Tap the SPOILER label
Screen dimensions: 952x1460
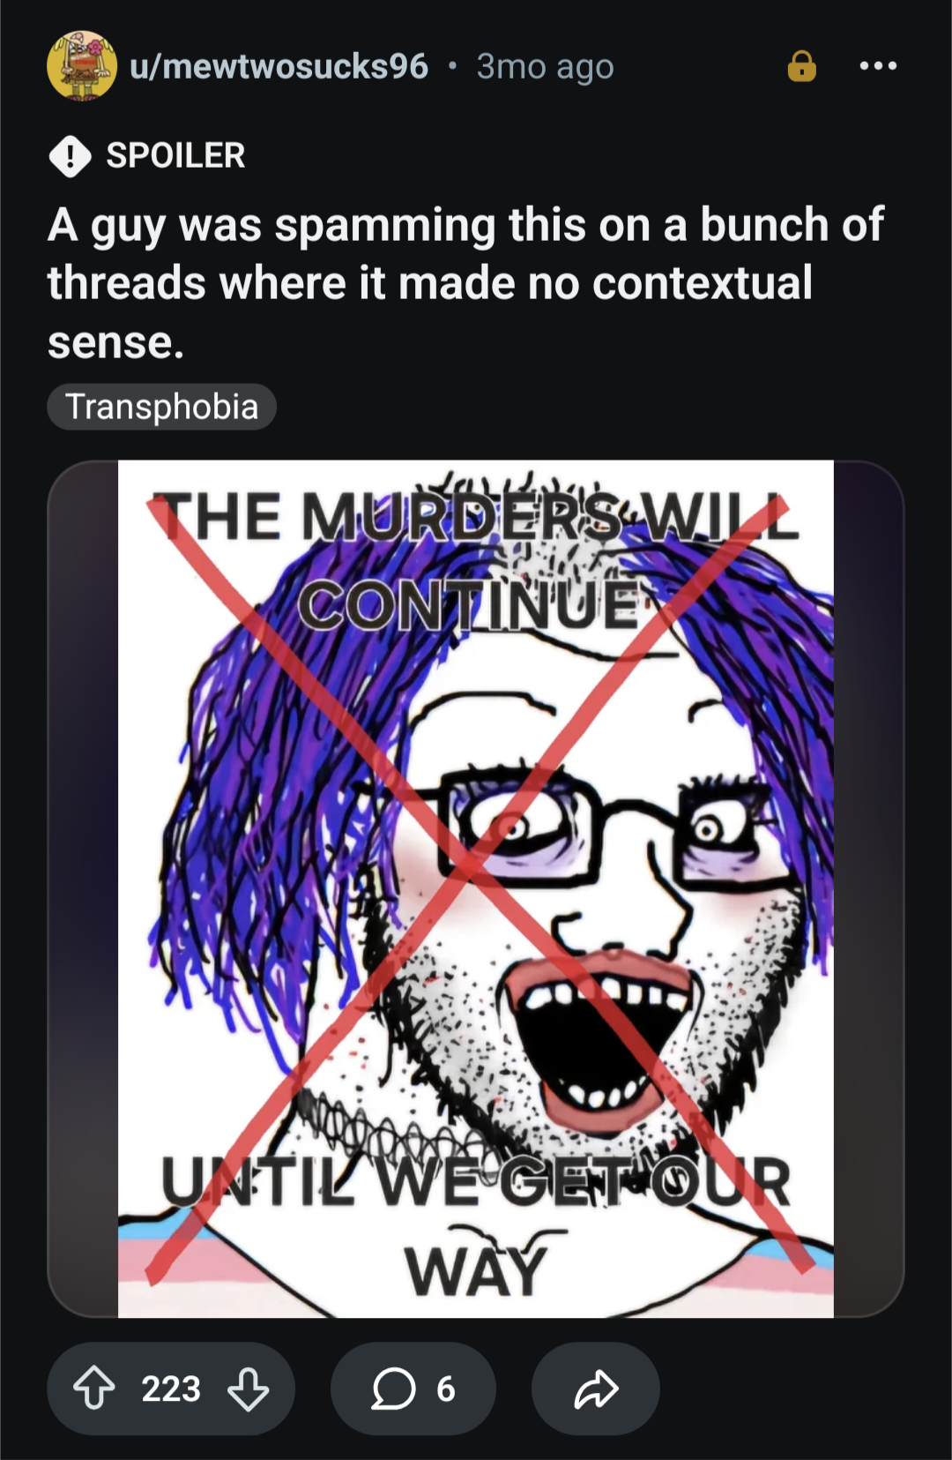175,155
